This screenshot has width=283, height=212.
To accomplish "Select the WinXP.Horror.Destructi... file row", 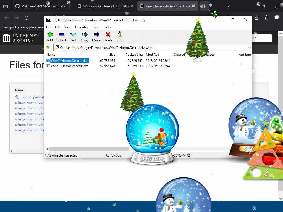I will [x=67, y=61].
